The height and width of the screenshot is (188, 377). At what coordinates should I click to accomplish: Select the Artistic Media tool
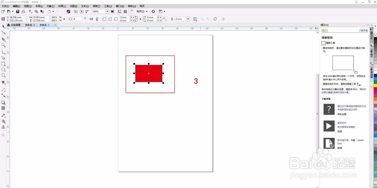click(3, 58)
